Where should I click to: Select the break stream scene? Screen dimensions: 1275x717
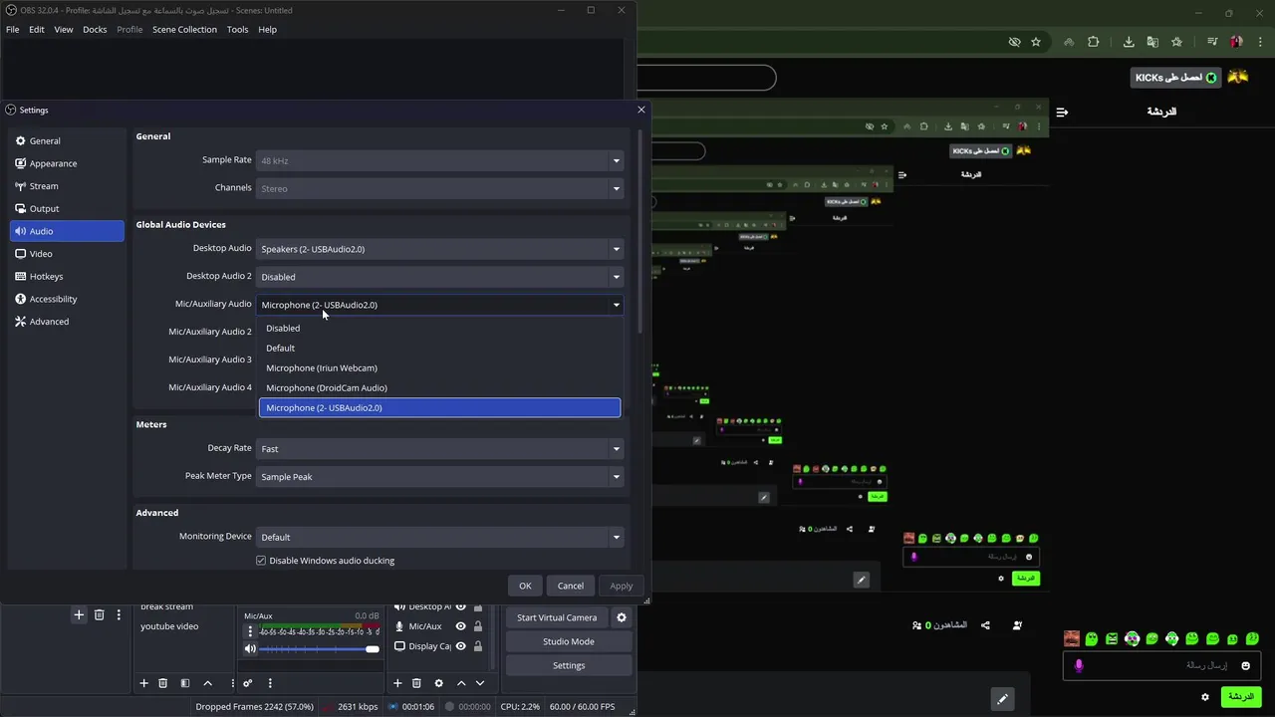[x=167, y=606]
